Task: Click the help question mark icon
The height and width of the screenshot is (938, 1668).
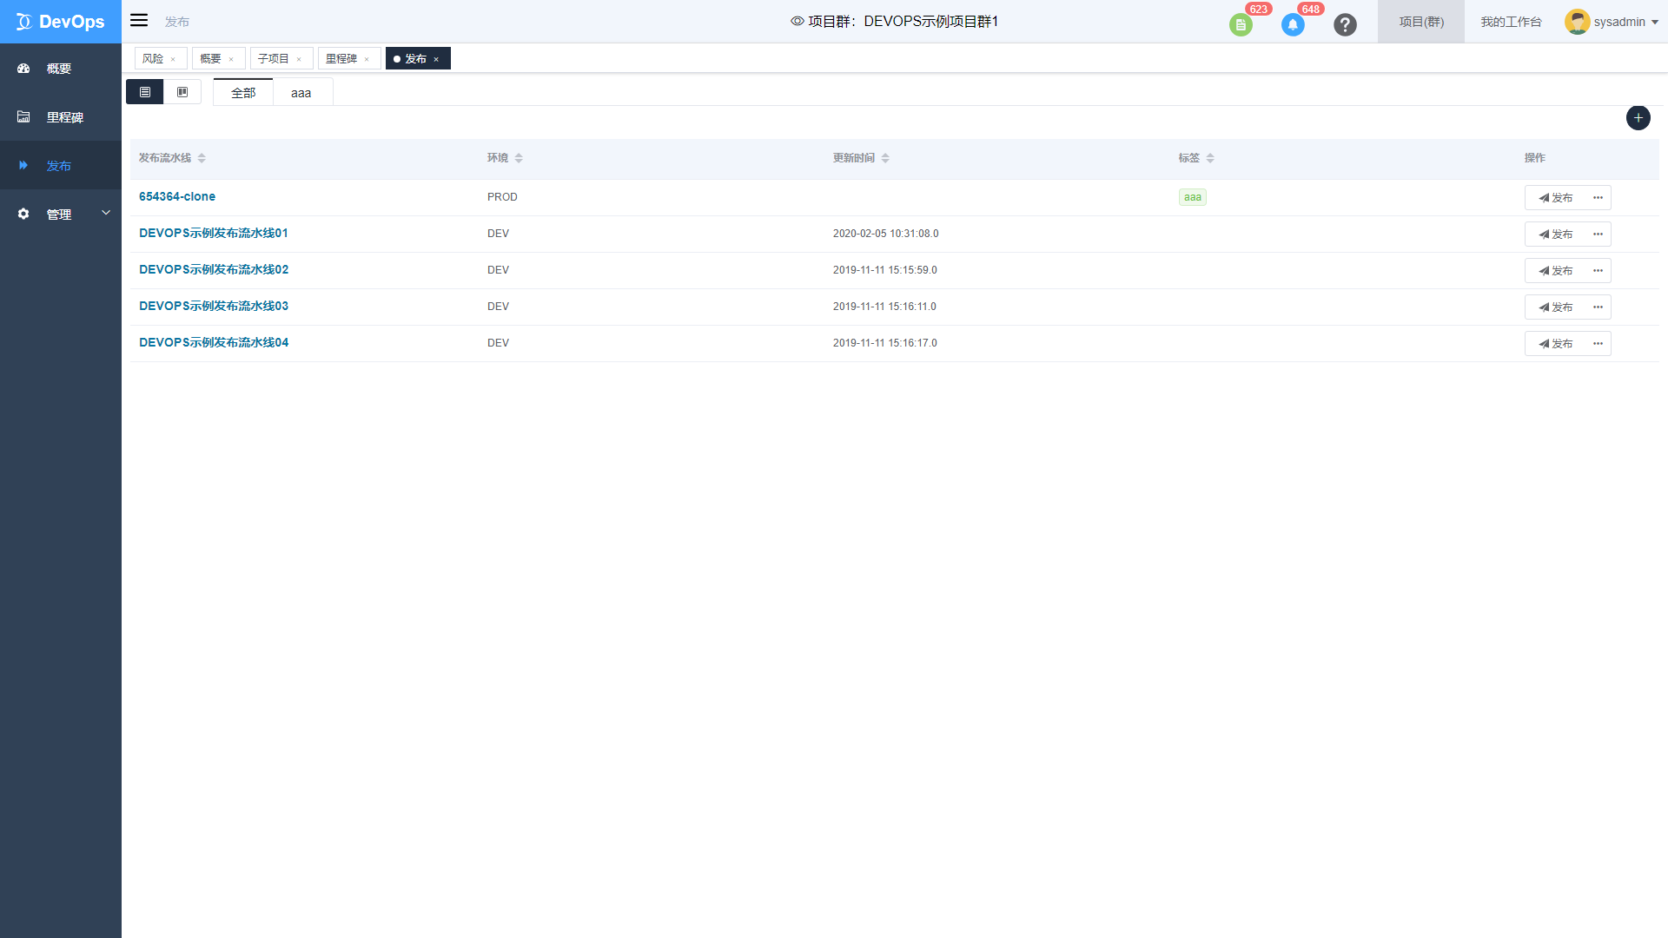Action: click(x=1346, y=21)
